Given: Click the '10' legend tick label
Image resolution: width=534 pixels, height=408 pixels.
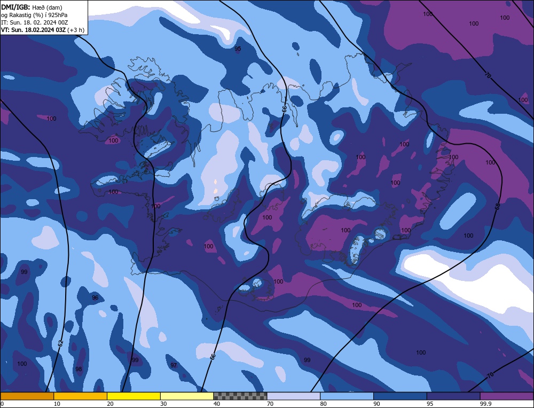Looking at the screenshot, I should pyautogui.click(x=57, y=404).
